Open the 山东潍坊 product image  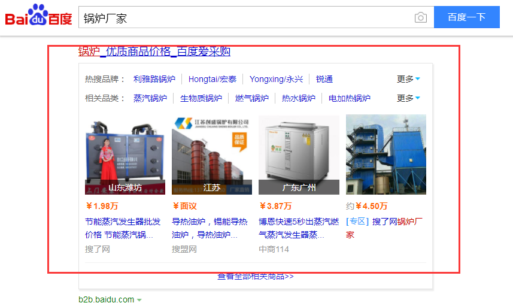tap(125, 154)
